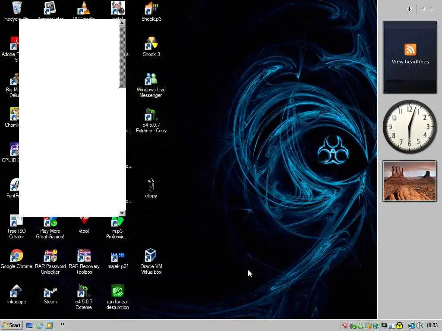The width and height of the screenshot is (442, 331).
Task: Go to the previous sidebar gadget page
Action: [x=423, y=9]
